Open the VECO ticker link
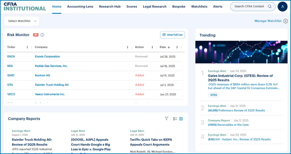This screenshot has width=291, height=154. [x=11, y=94]
